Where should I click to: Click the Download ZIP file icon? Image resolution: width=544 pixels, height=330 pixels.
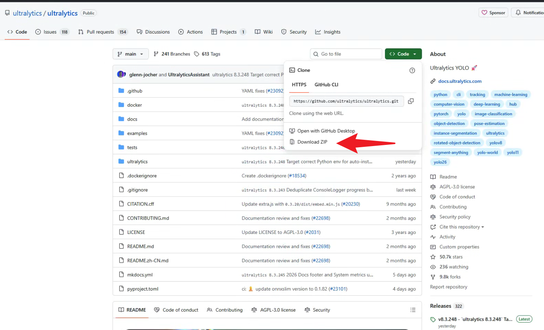pos(292,142)
